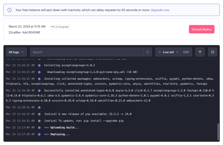223x145 pixels.
Task: Open the All logs filter dropdown
Action: [16, 52]
